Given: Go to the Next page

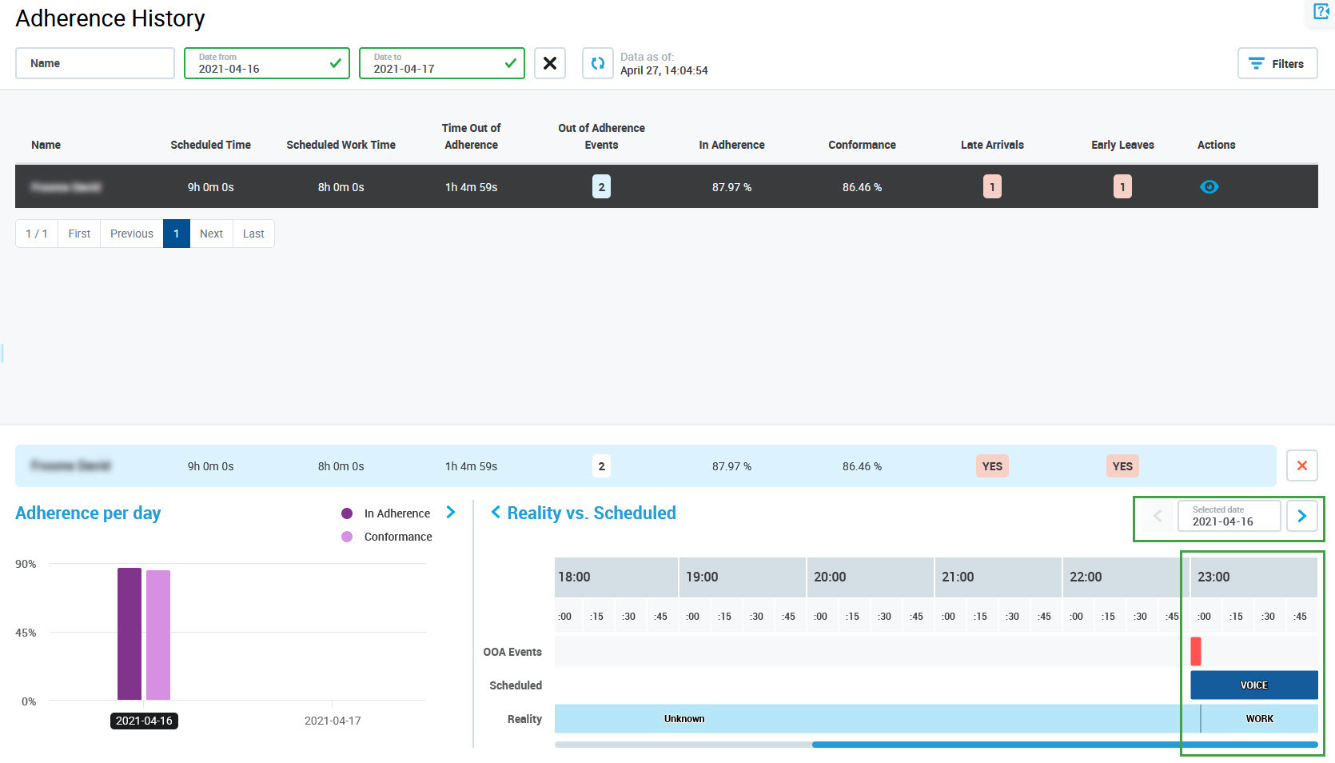Looking at the screenshot, I should [x=211, y=234].
